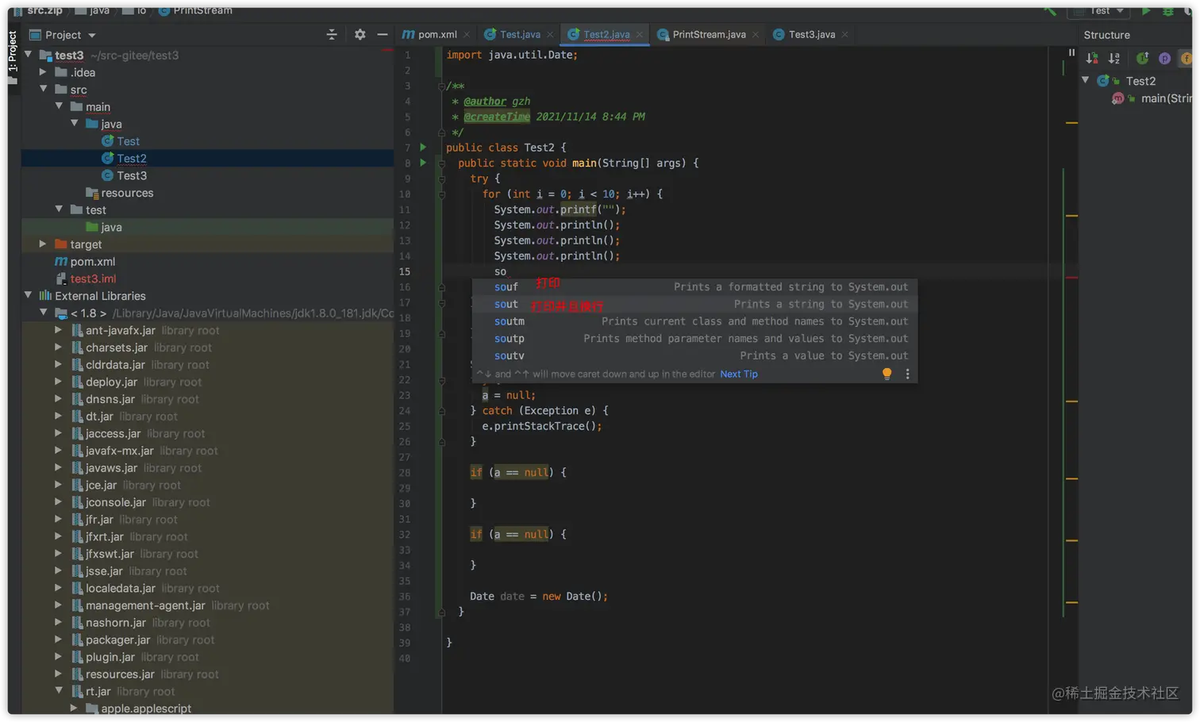Choose sout completion suggestion

pos(694,305)
